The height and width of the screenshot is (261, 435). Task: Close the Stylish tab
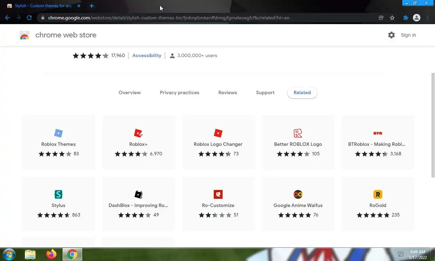79,6
